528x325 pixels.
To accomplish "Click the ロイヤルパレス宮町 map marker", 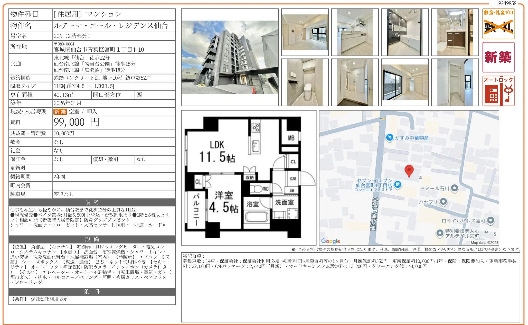I will [491, 220].
